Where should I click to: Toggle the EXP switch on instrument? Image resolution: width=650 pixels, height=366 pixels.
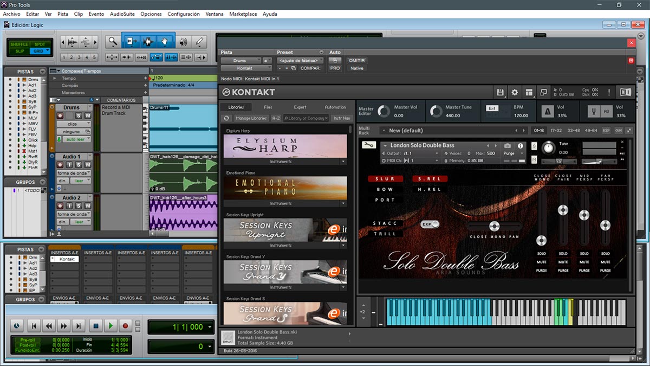pyautogui.click(x=430, y=223)
